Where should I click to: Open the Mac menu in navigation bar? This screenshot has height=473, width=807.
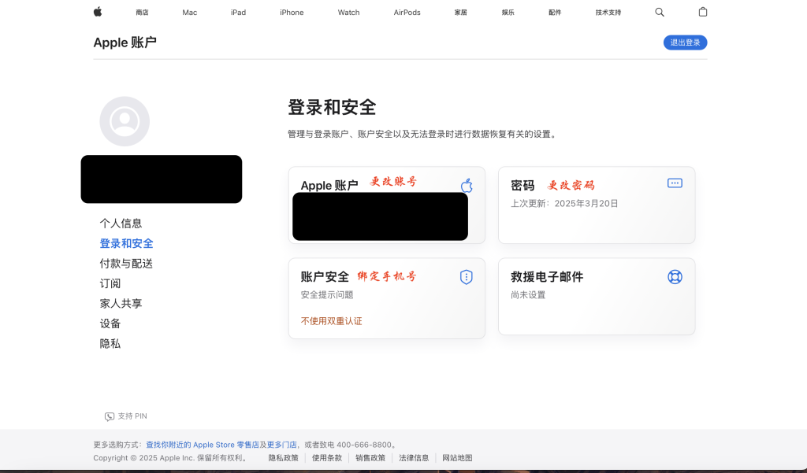[189, 13]
